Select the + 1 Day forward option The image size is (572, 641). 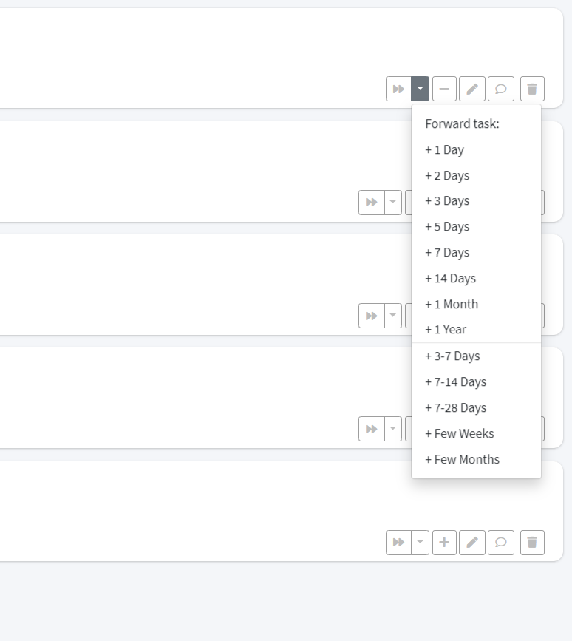pyautogui.click(x=444, y=149)
